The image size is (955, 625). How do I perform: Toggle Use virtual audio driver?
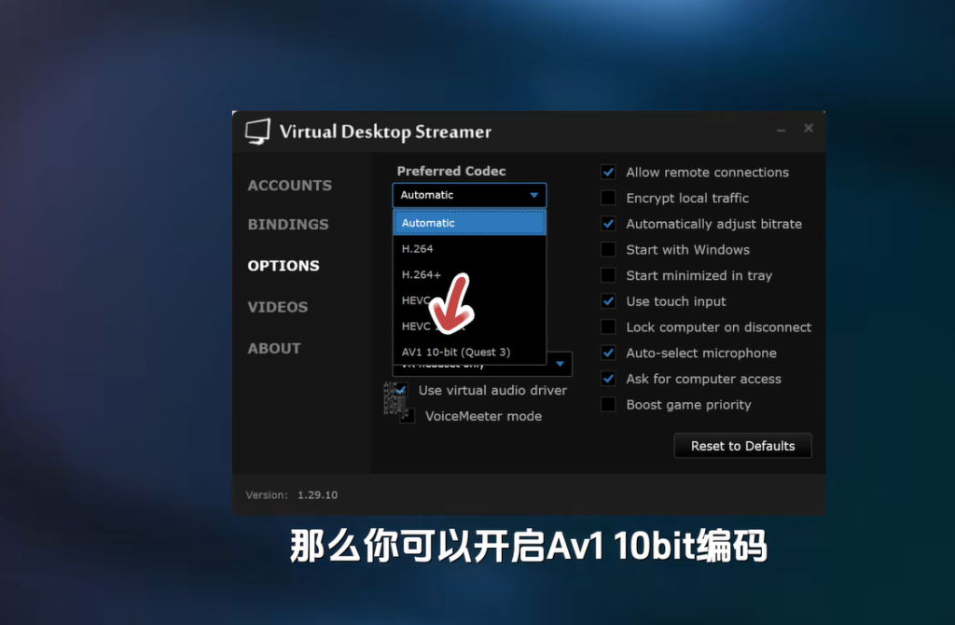point(401,391)
